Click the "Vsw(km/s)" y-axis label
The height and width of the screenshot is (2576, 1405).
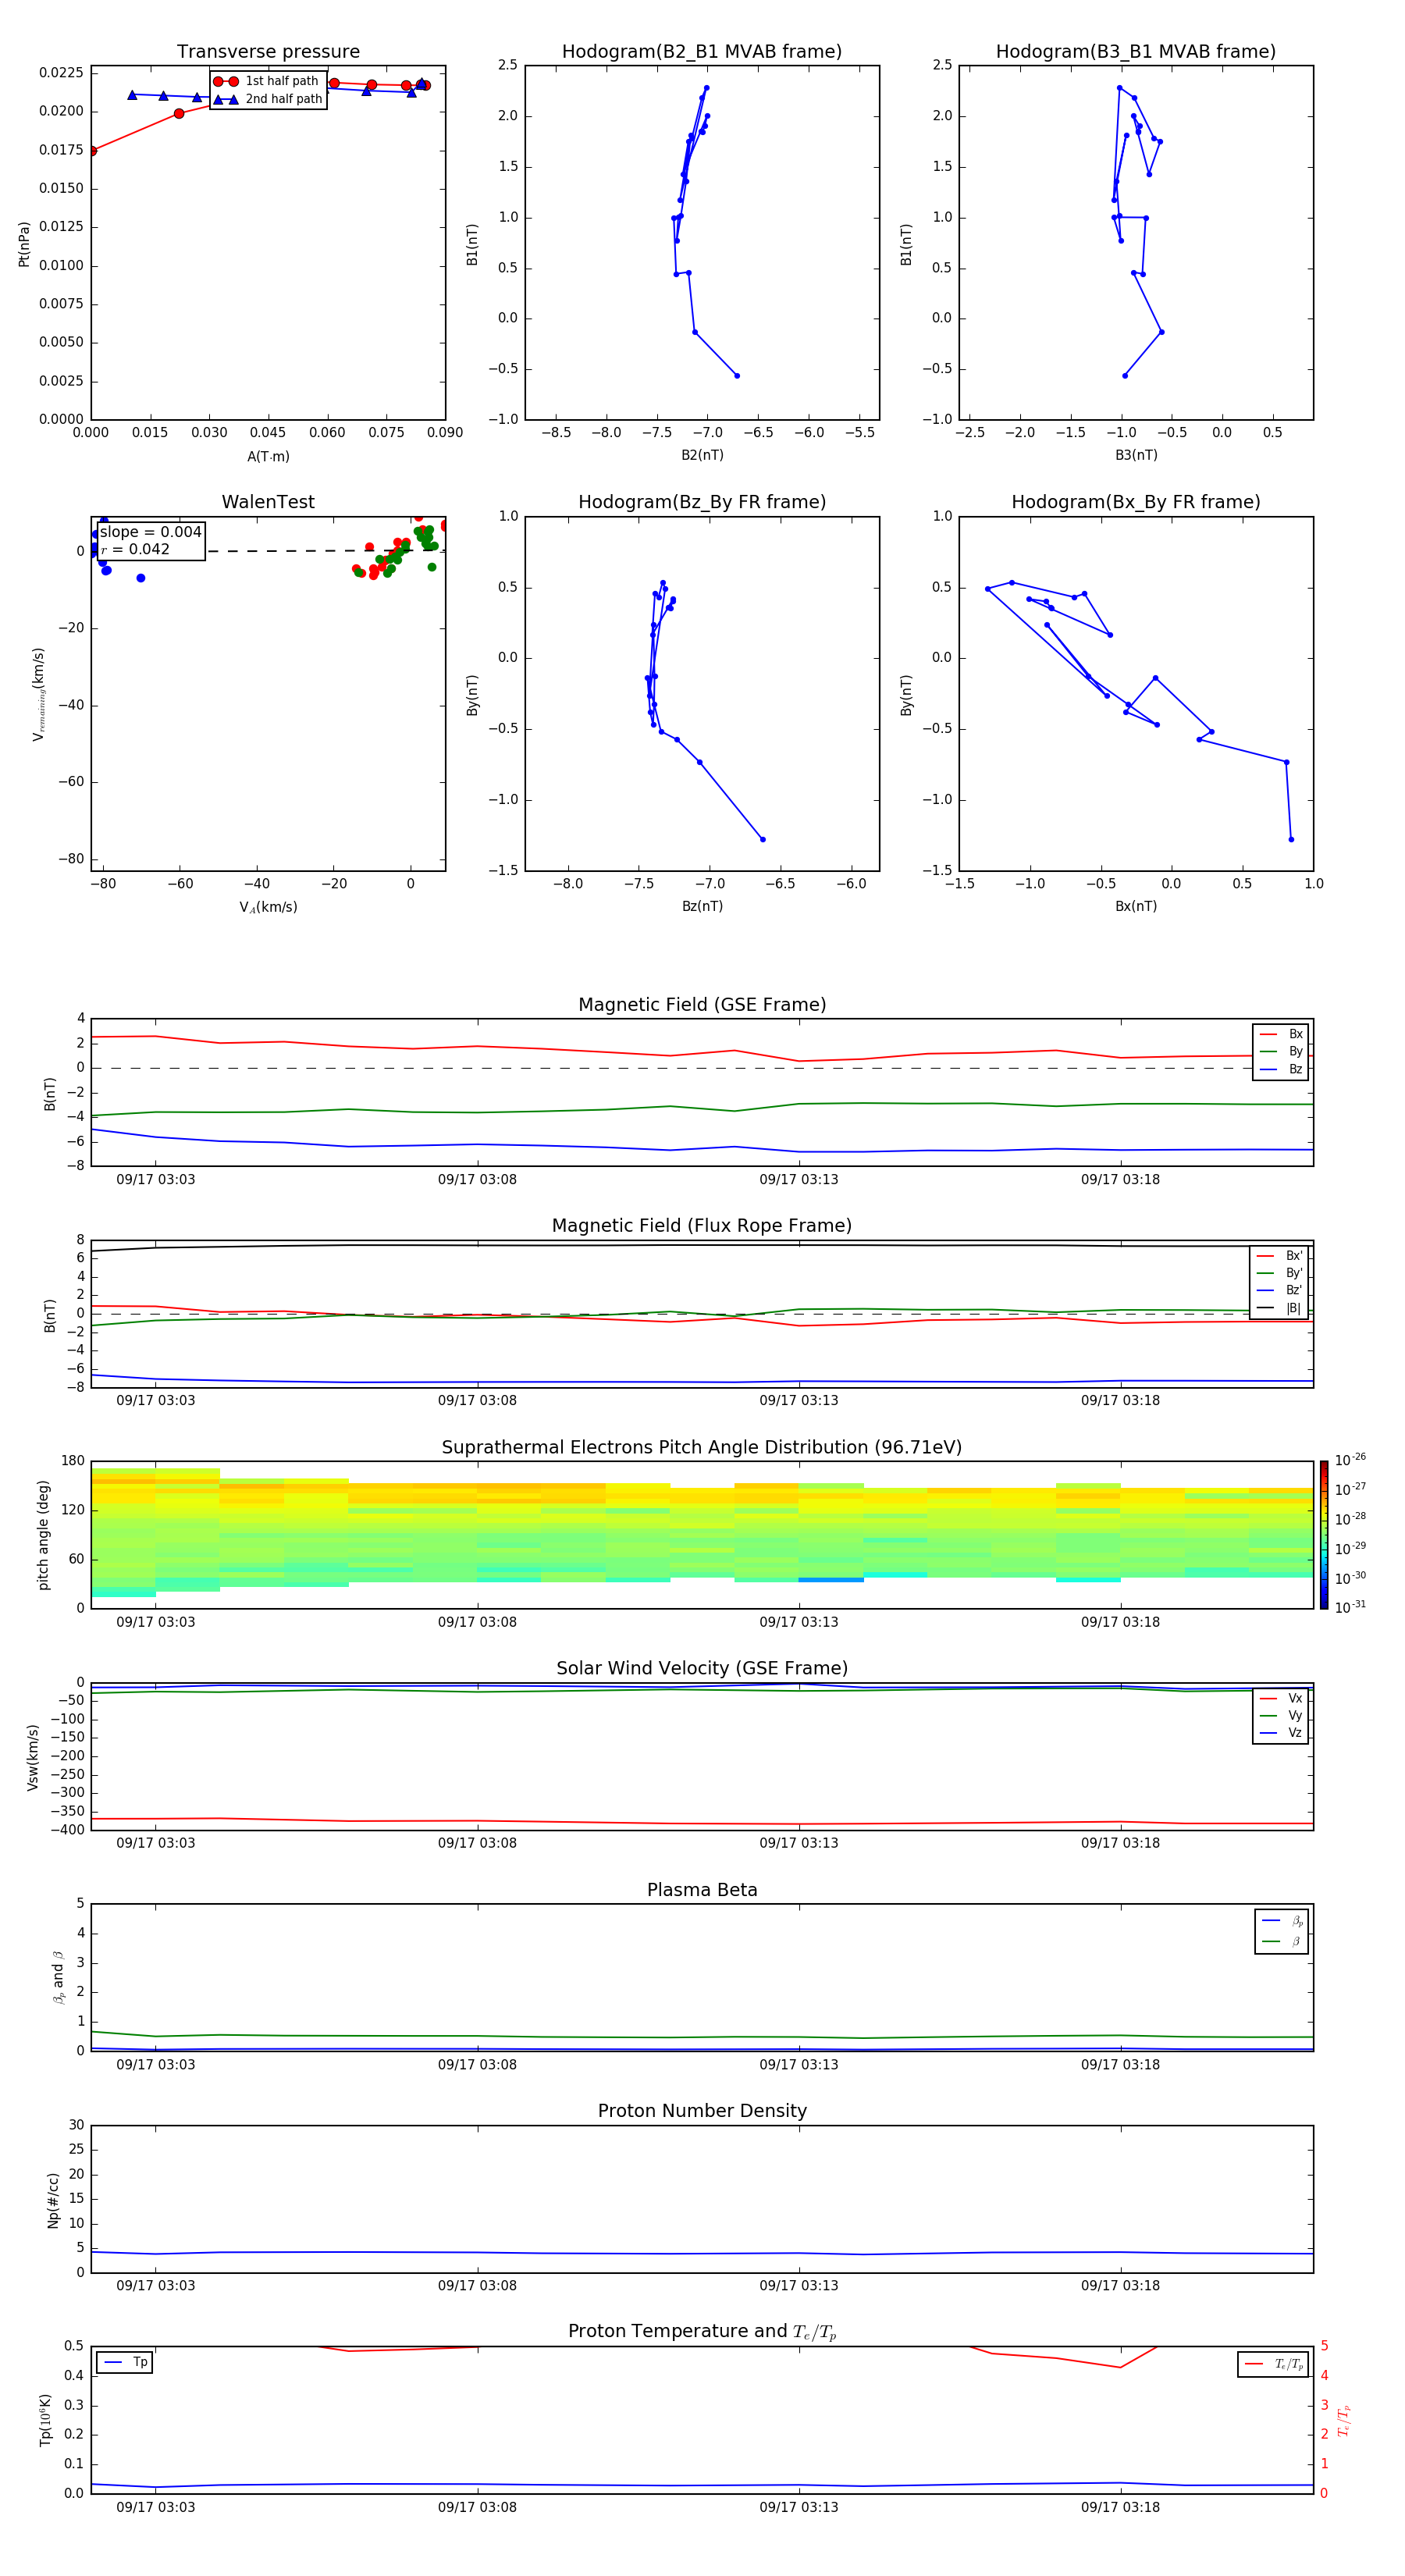click(x=33, y=1756)
